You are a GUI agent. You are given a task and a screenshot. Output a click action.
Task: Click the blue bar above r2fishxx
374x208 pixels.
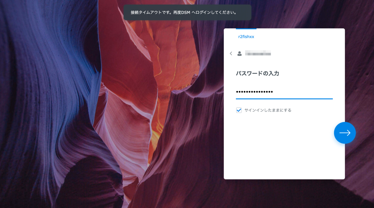coord(246,29)
